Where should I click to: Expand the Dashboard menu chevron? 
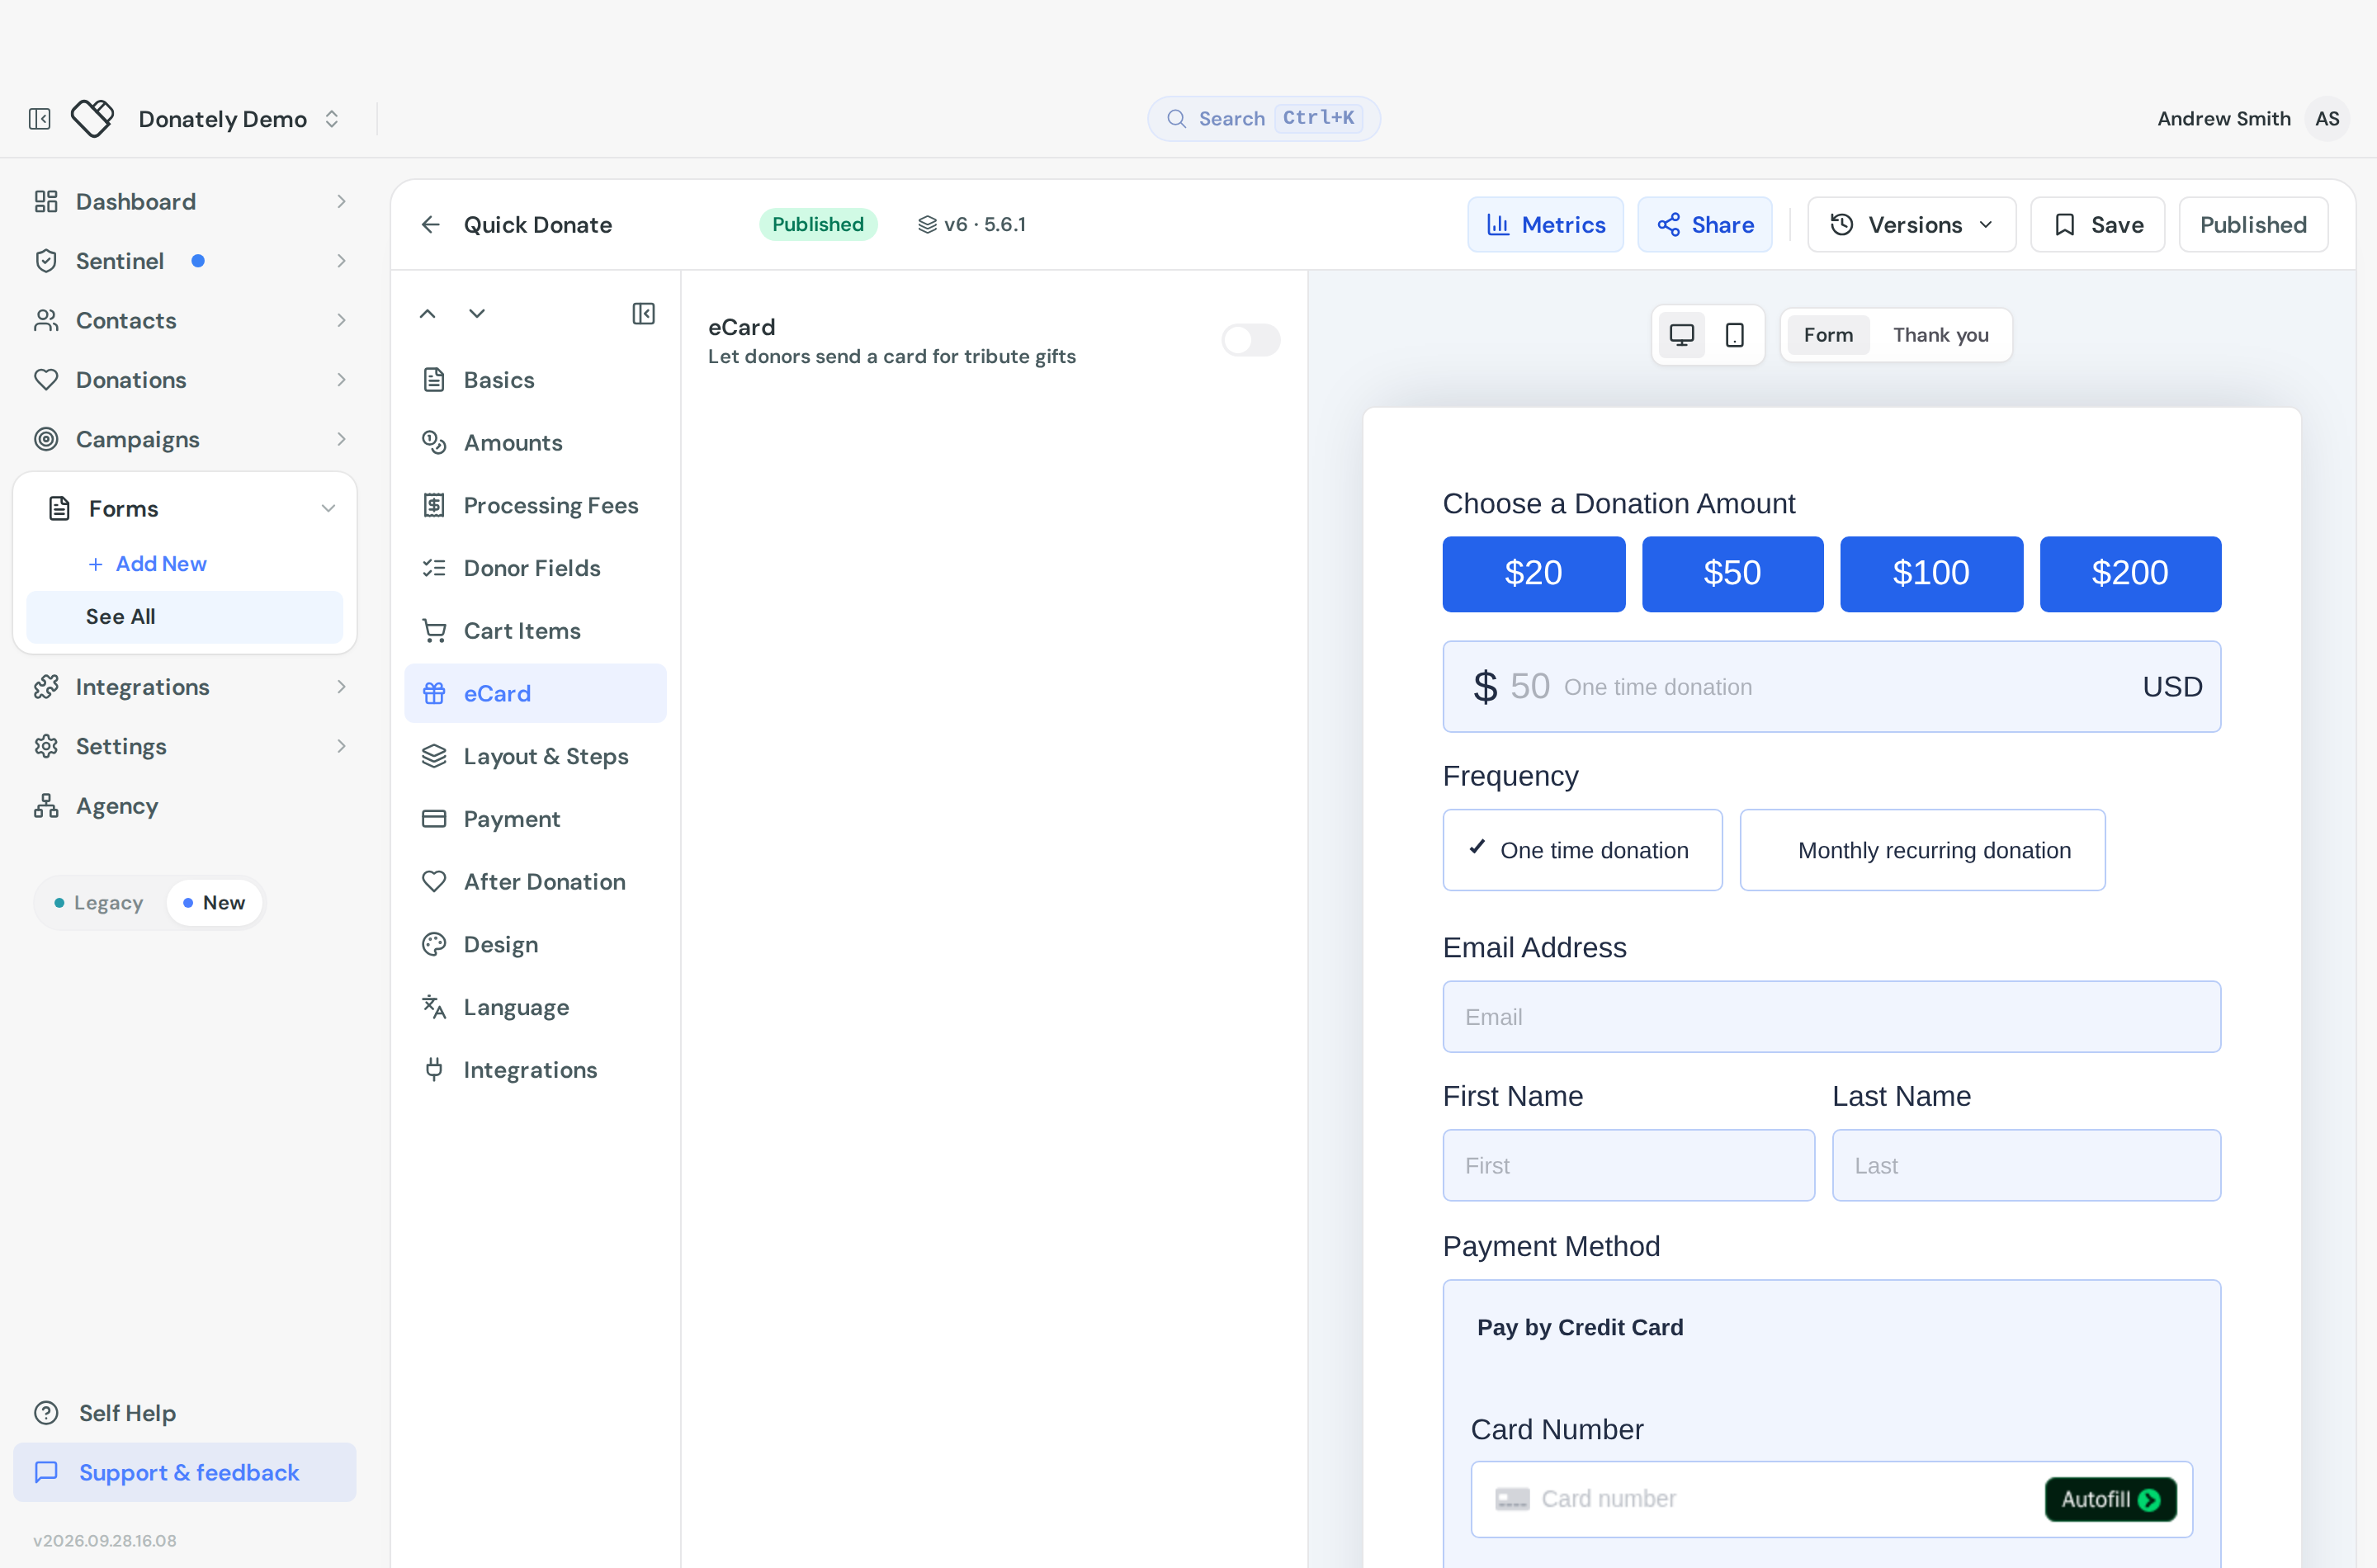point(341,202)
